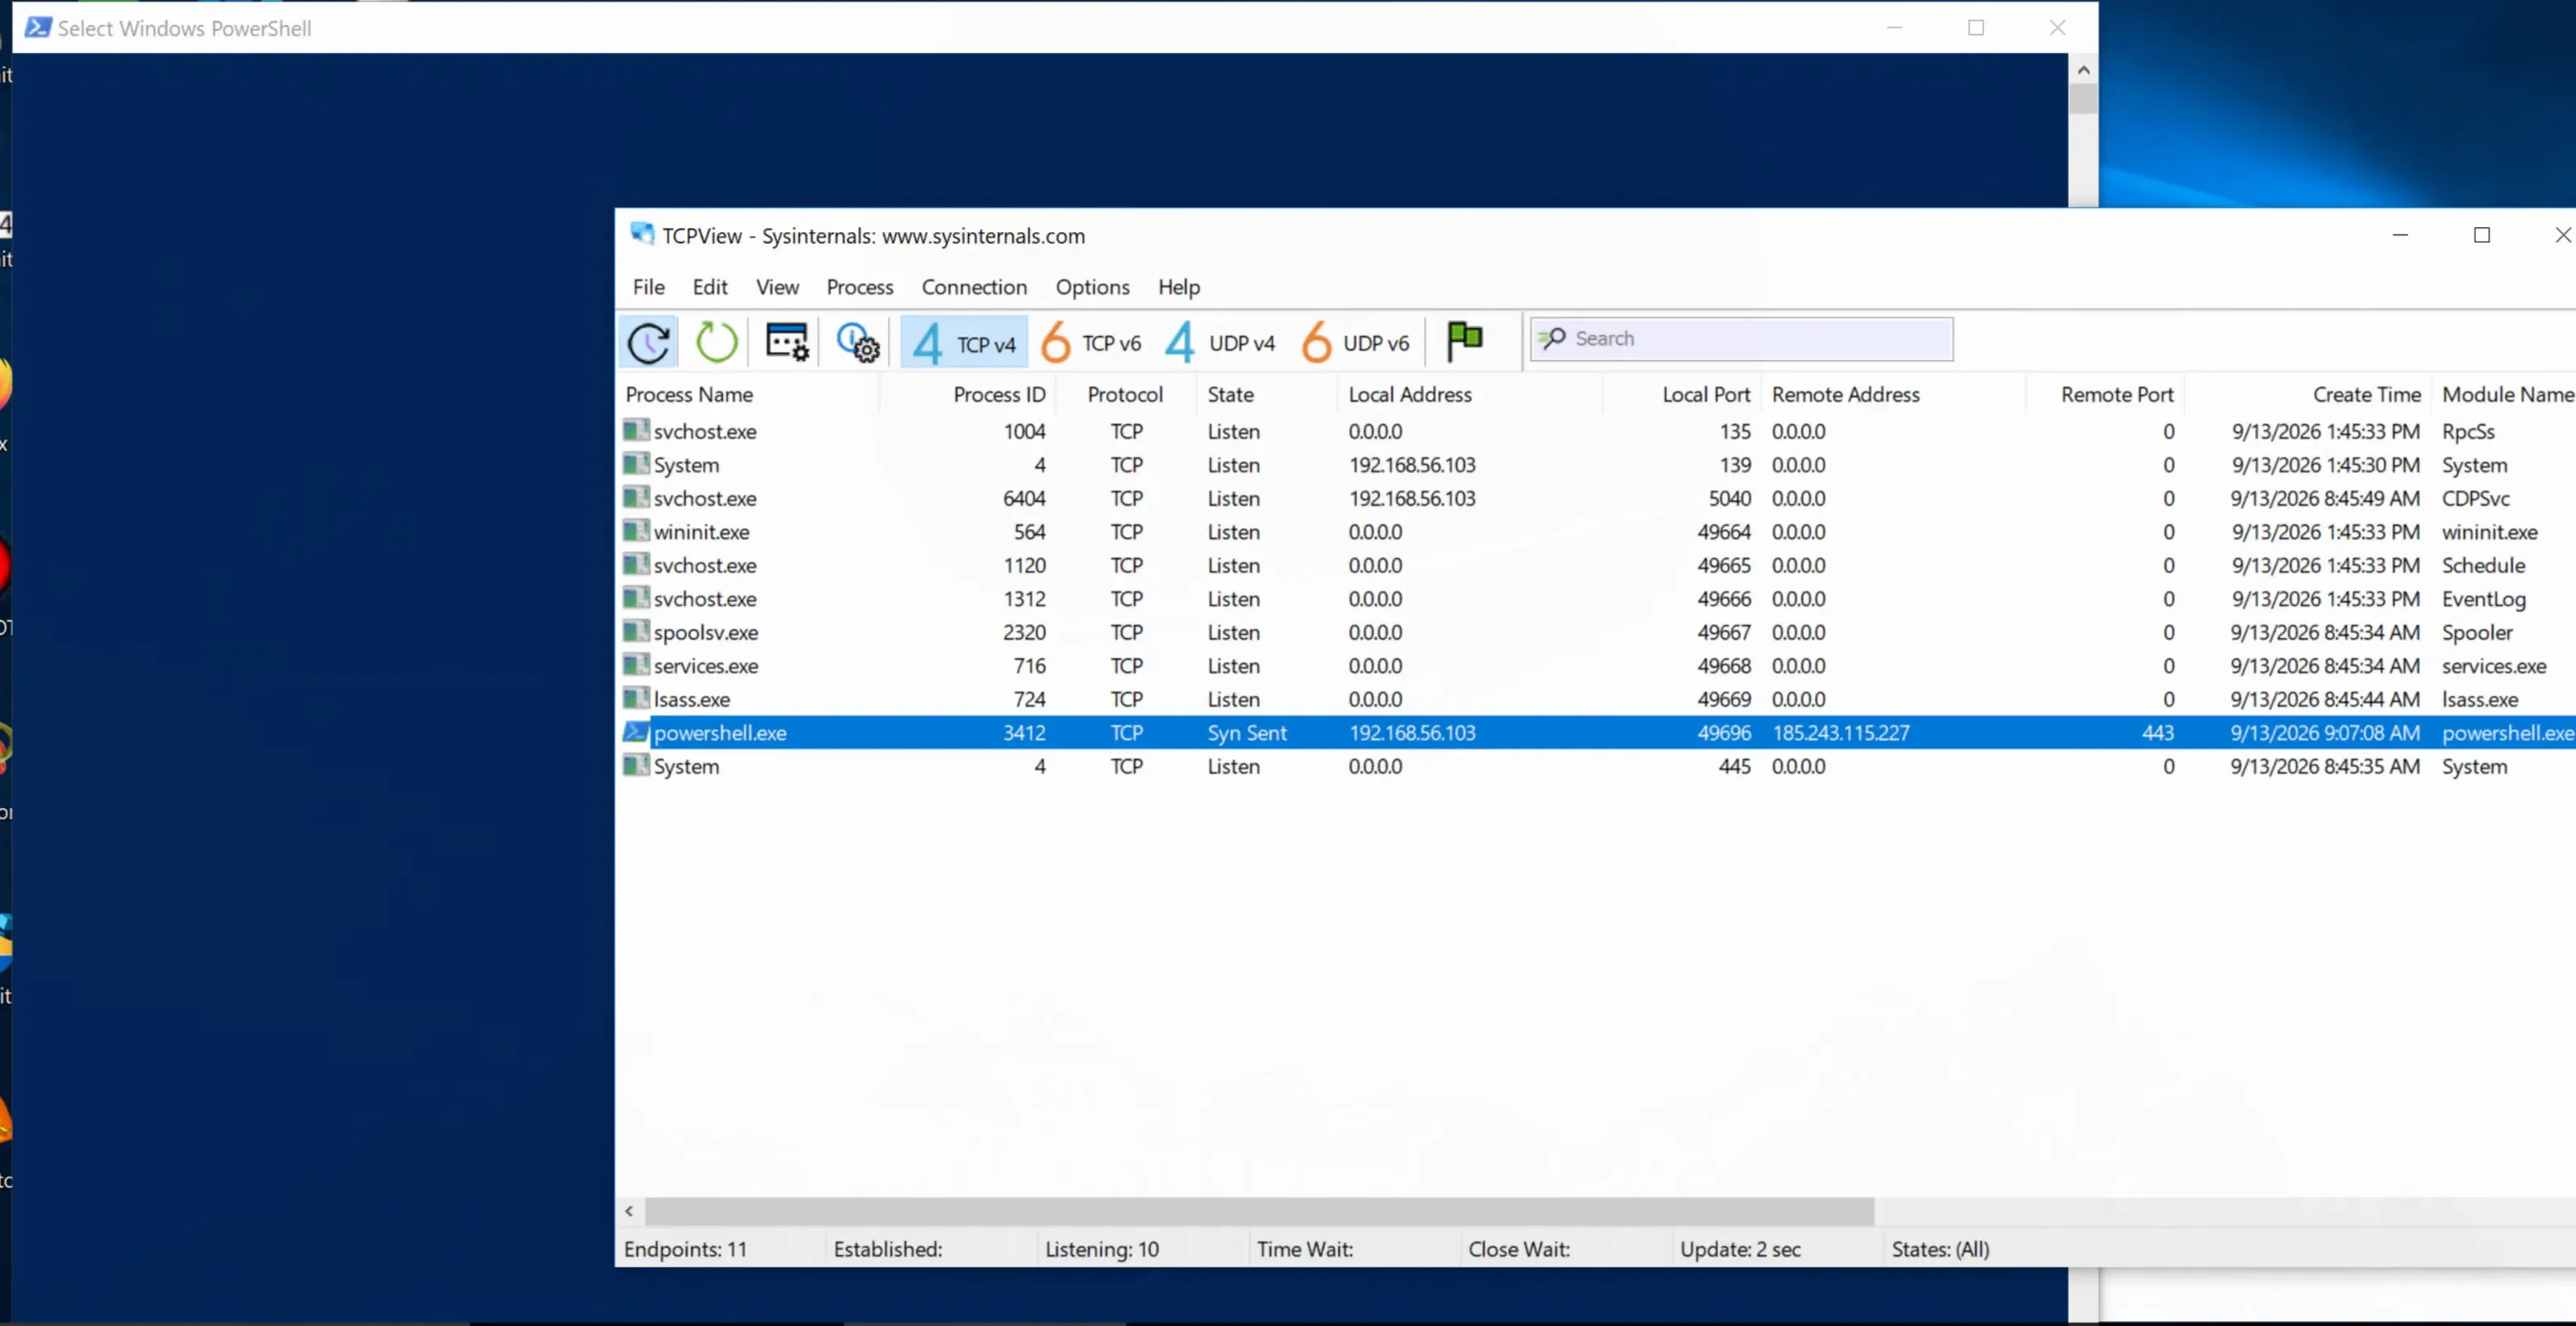Click the Spooler module name
This screenshot has width=2576, height=1326.
pos(2477,632)
